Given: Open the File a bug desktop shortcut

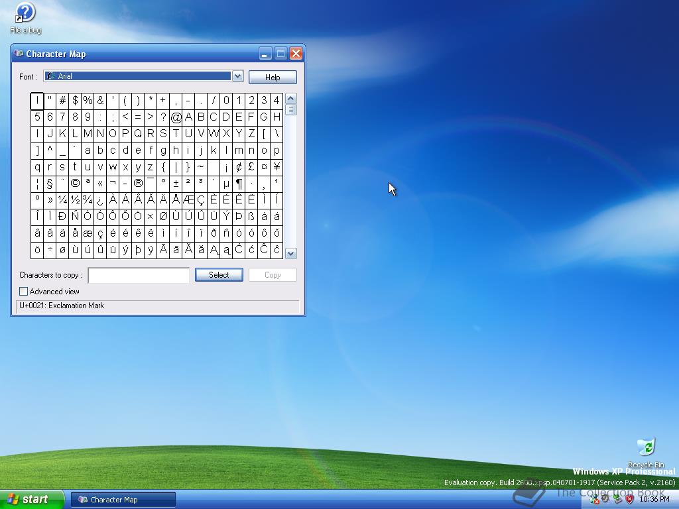Looking at the screenshot, I should (25, 18).
